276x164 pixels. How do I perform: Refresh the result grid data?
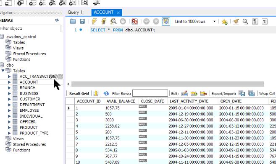(106, 93)
